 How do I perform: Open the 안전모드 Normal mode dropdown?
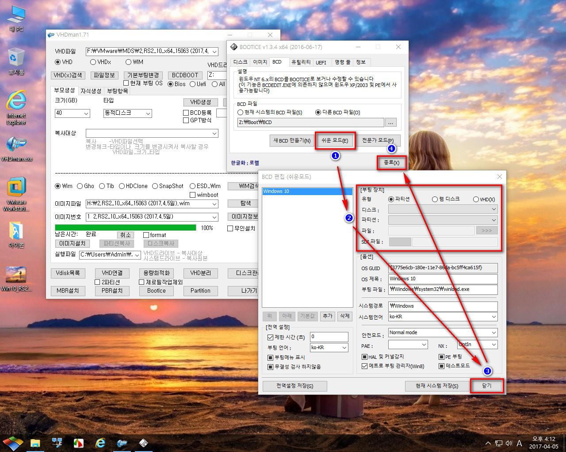[x=494, y=333]
